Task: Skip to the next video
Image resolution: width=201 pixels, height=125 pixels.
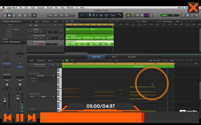Action: pos(32,117)
